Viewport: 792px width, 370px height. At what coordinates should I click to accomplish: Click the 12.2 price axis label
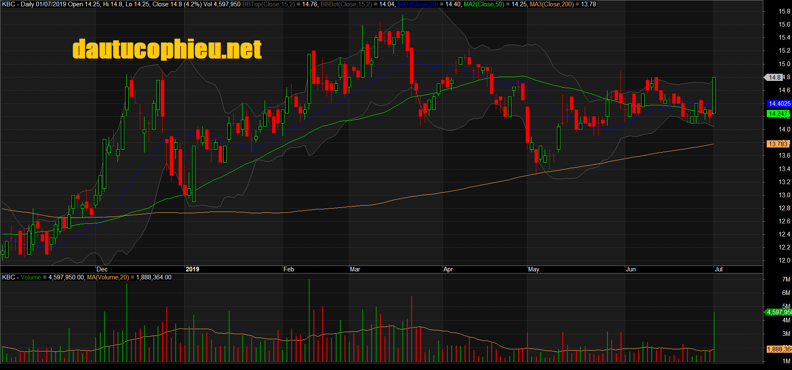[x=784, y=247]
